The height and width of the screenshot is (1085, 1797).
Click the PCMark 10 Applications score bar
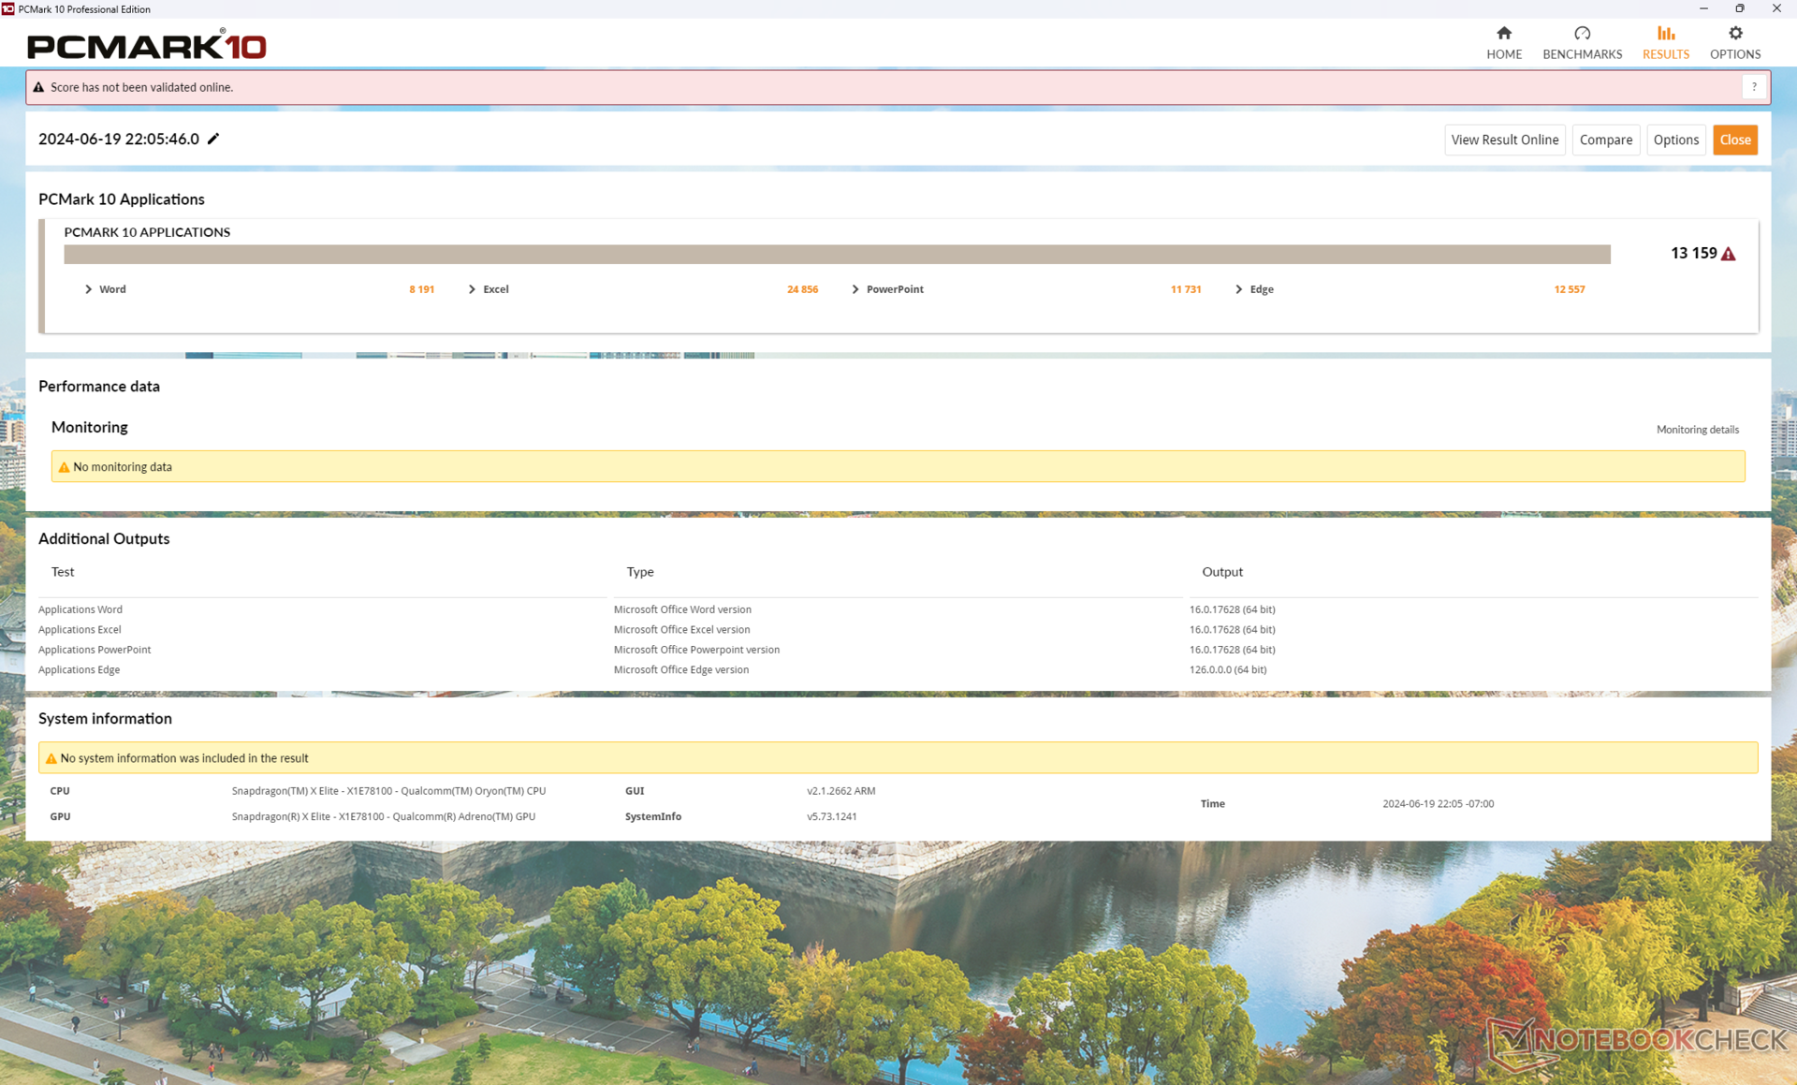836,255
